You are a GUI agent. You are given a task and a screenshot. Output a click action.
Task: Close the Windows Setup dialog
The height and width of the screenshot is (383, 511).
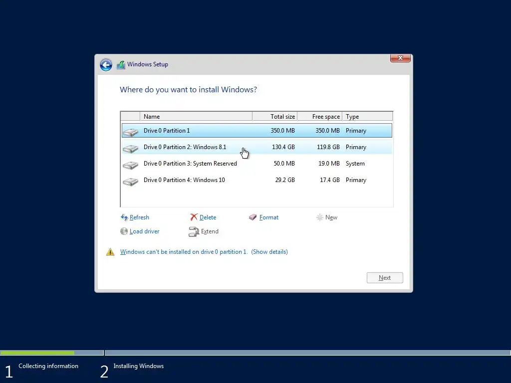pyautogui.click(x=400, y=58)
